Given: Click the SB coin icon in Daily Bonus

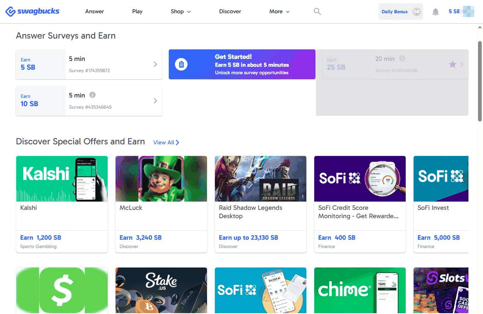Looking at the screenshot, I should 416,12.
